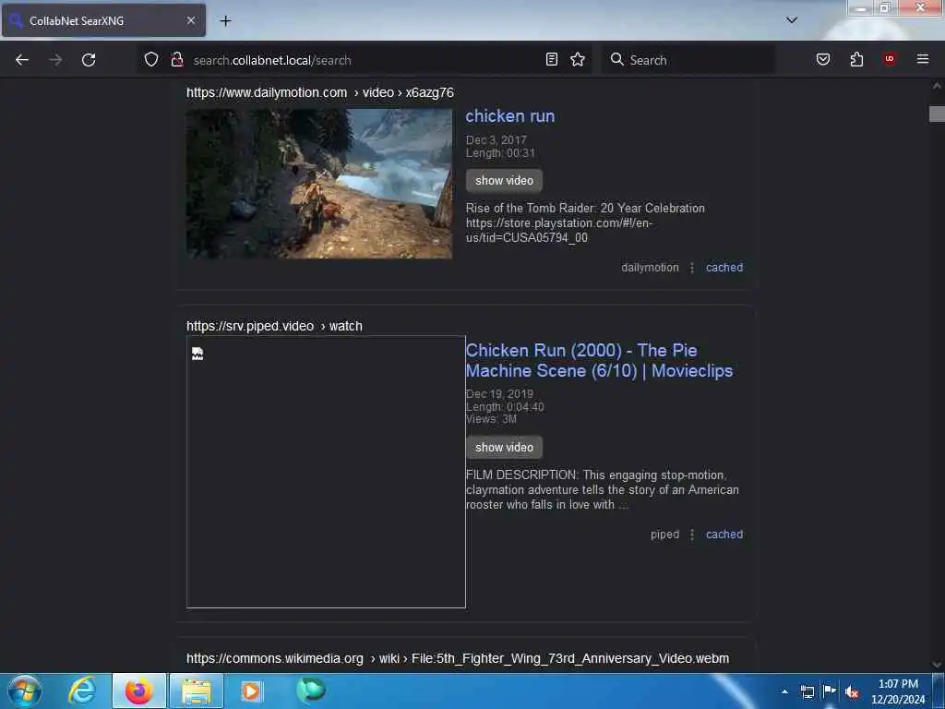Click the forward navigation arrow
This screenshot has height=709, width=945.
(55, 60)
